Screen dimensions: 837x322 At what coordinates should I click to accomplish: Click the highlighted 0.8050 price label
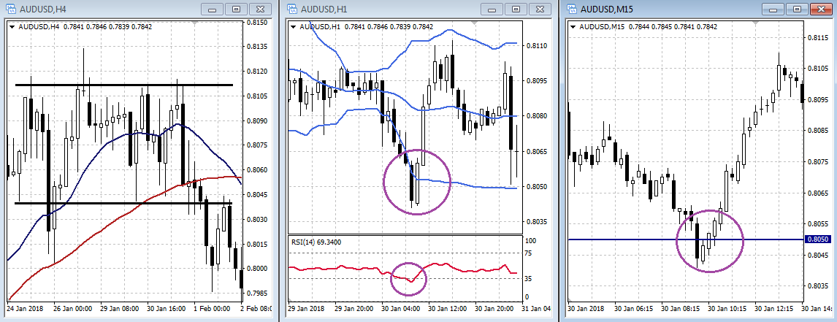pos(817,239)
